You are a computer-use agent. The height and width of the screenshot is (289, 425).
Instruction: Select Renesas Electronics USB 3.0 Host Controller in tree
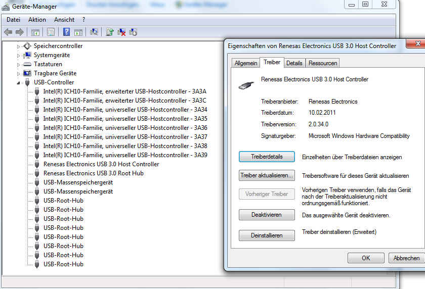click(x=101, y=164)
